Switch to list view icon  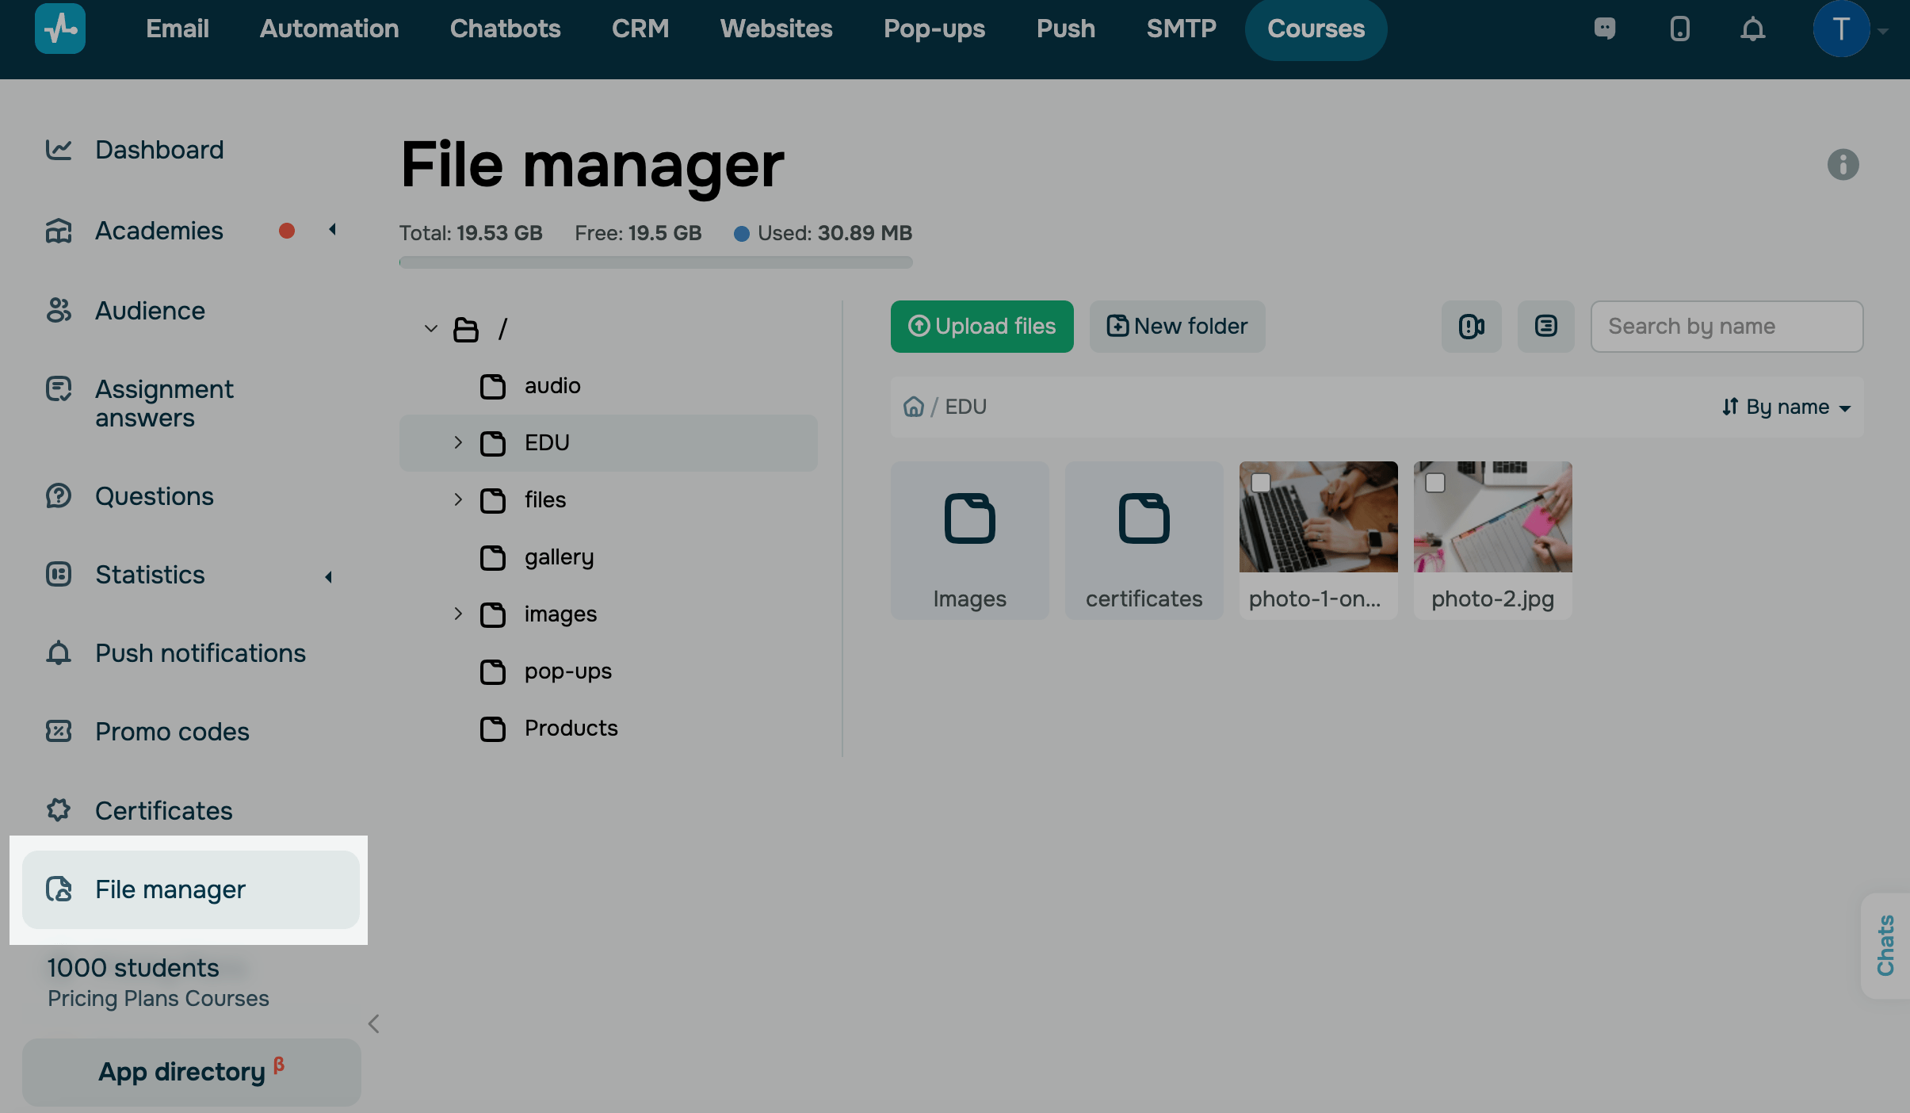tap(1545, 327)
